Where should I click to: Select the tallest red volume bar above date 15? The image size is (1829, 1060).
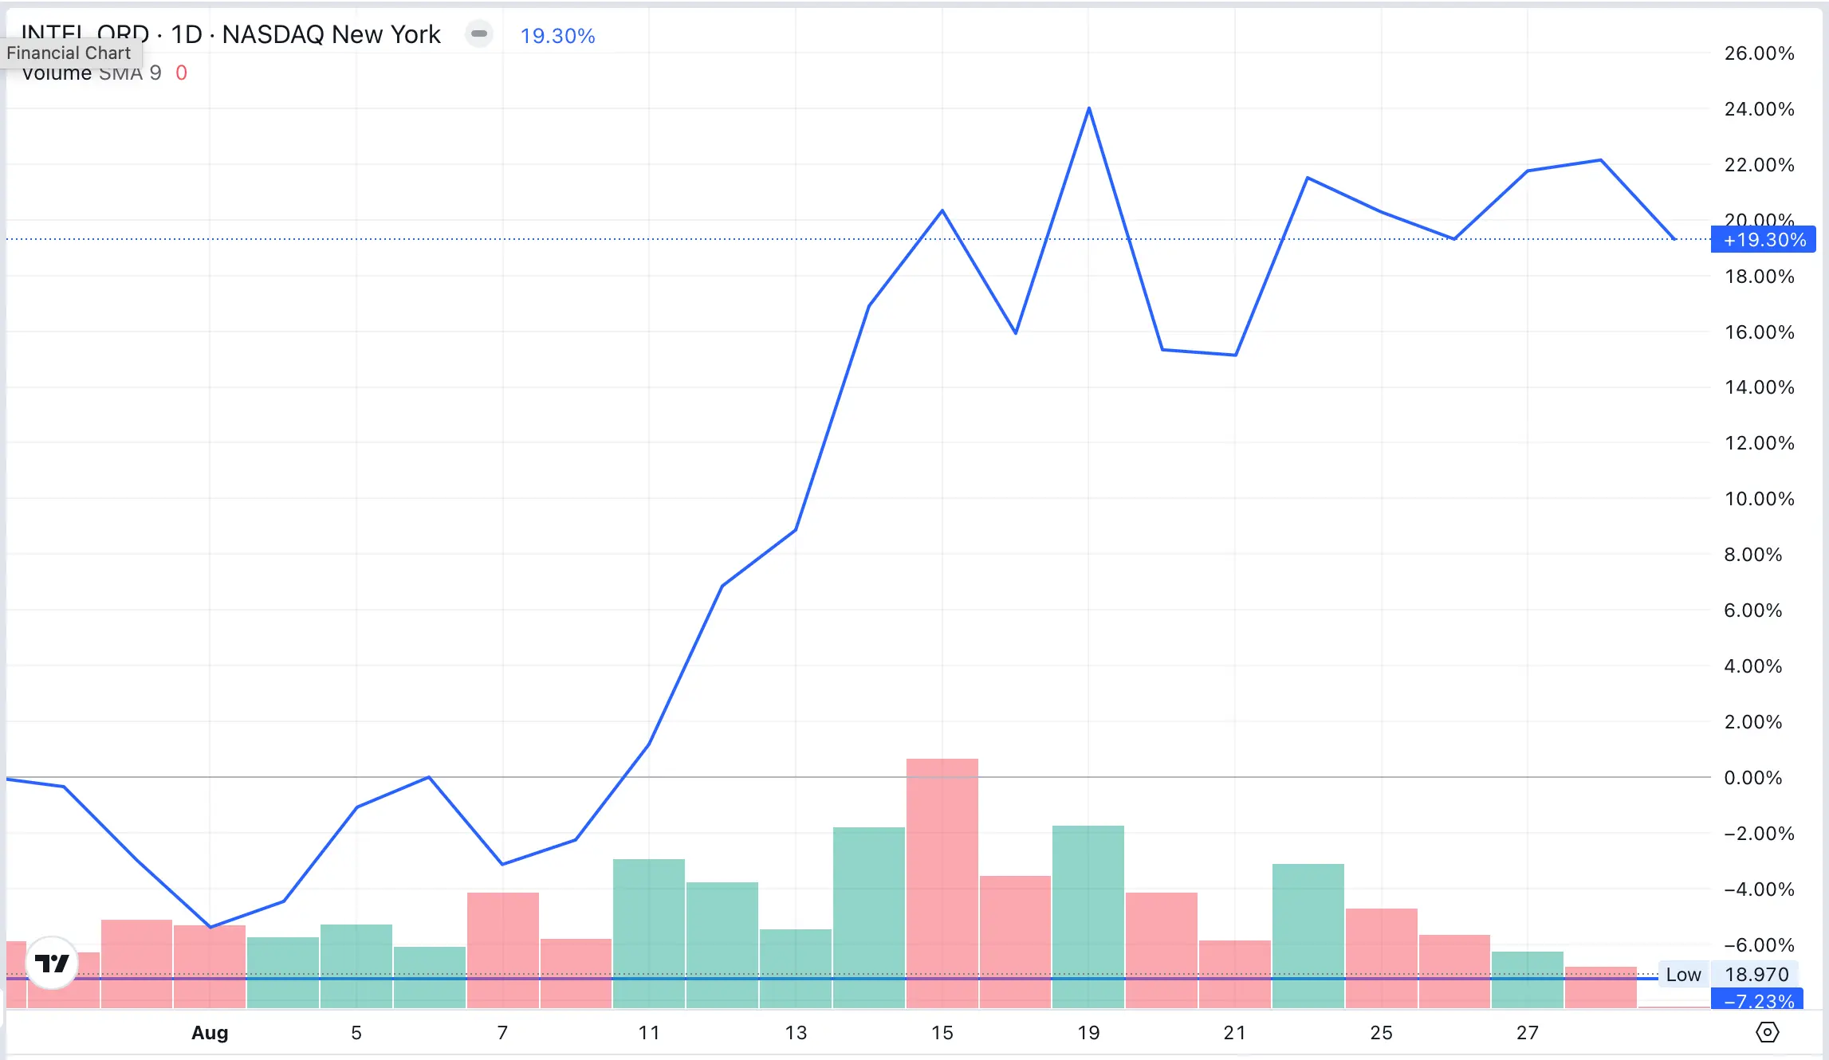pos(942,883)
